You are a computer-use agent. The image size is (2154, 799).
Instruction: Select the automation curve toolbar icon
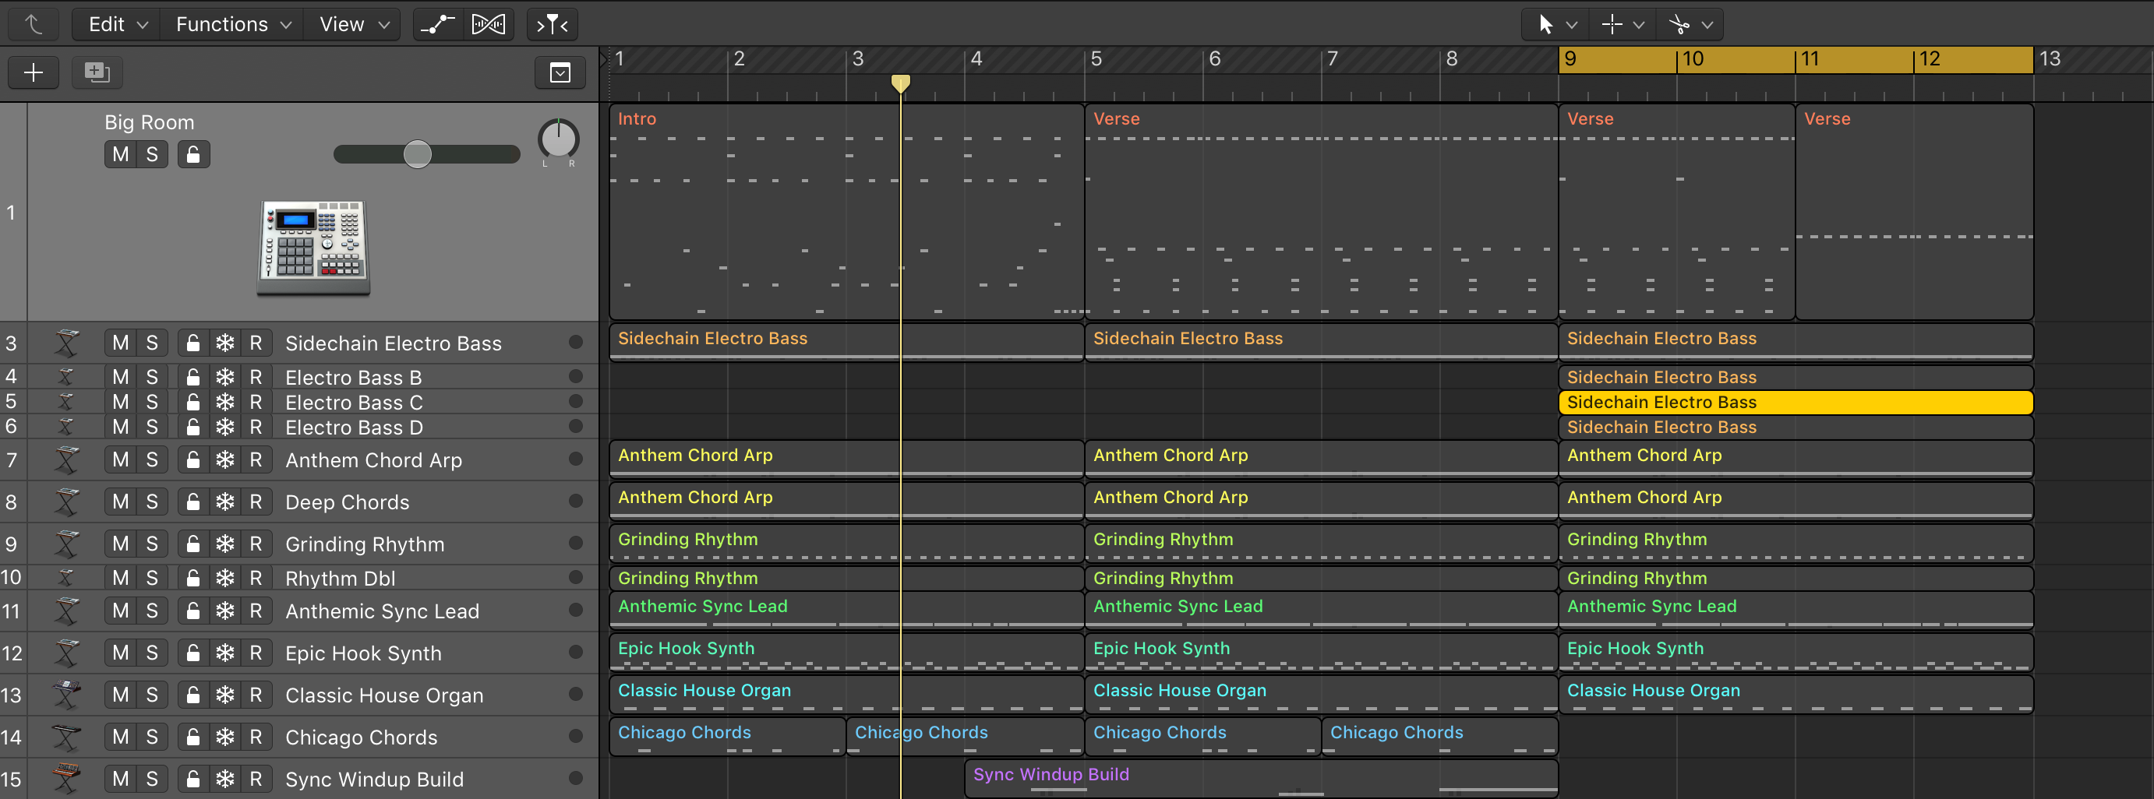pos(438,24)
